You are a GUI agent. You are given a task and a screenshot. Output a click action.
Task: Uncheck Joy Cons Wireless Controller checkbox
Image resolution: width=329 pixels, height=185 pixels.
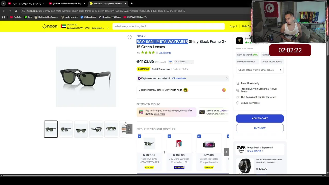[169, 136]
